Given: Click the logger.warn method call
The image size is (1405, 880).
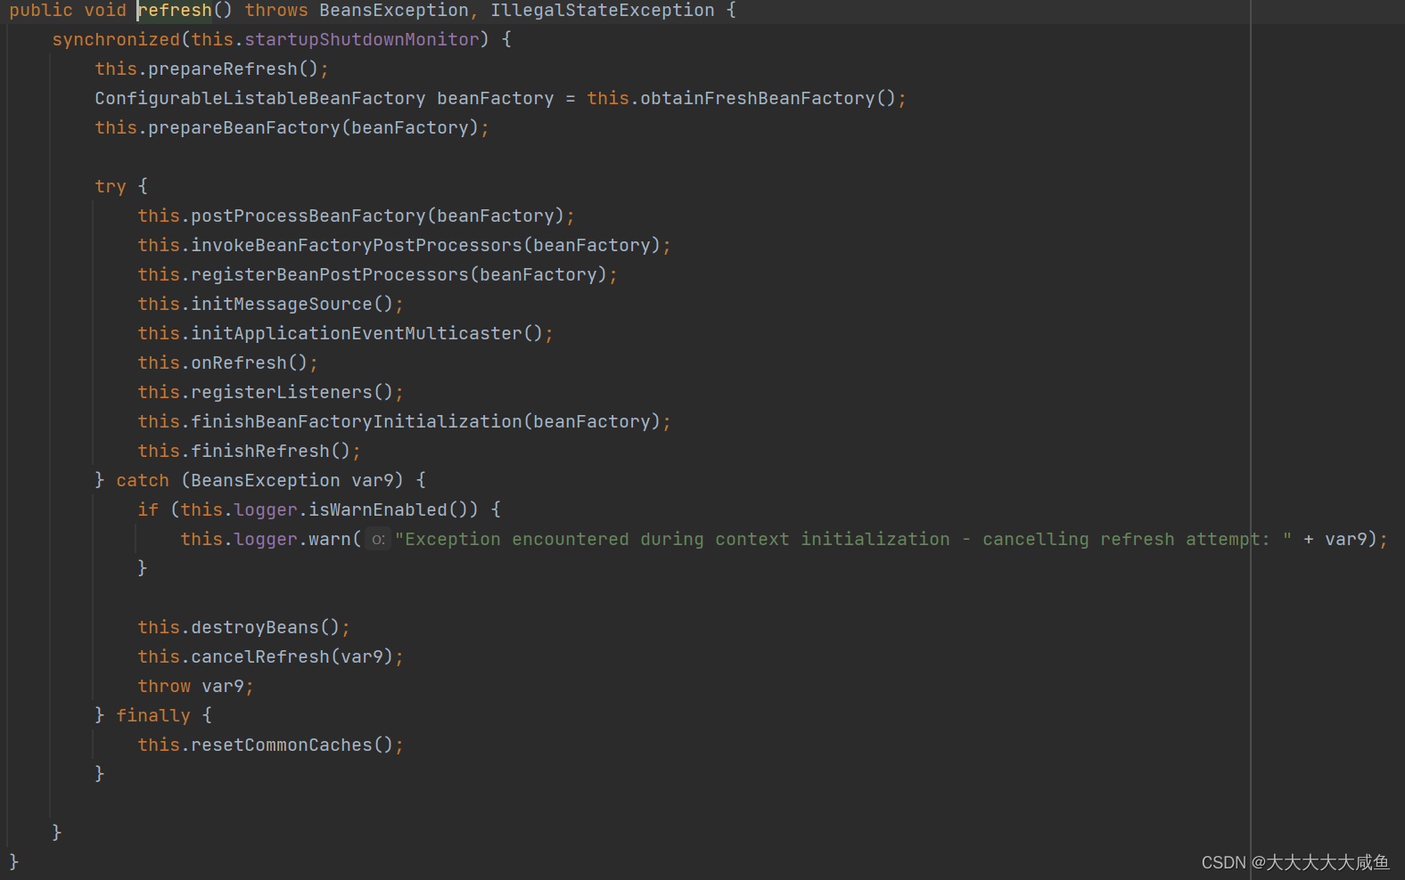Looking at the screenshot, I should click(292, 540).
